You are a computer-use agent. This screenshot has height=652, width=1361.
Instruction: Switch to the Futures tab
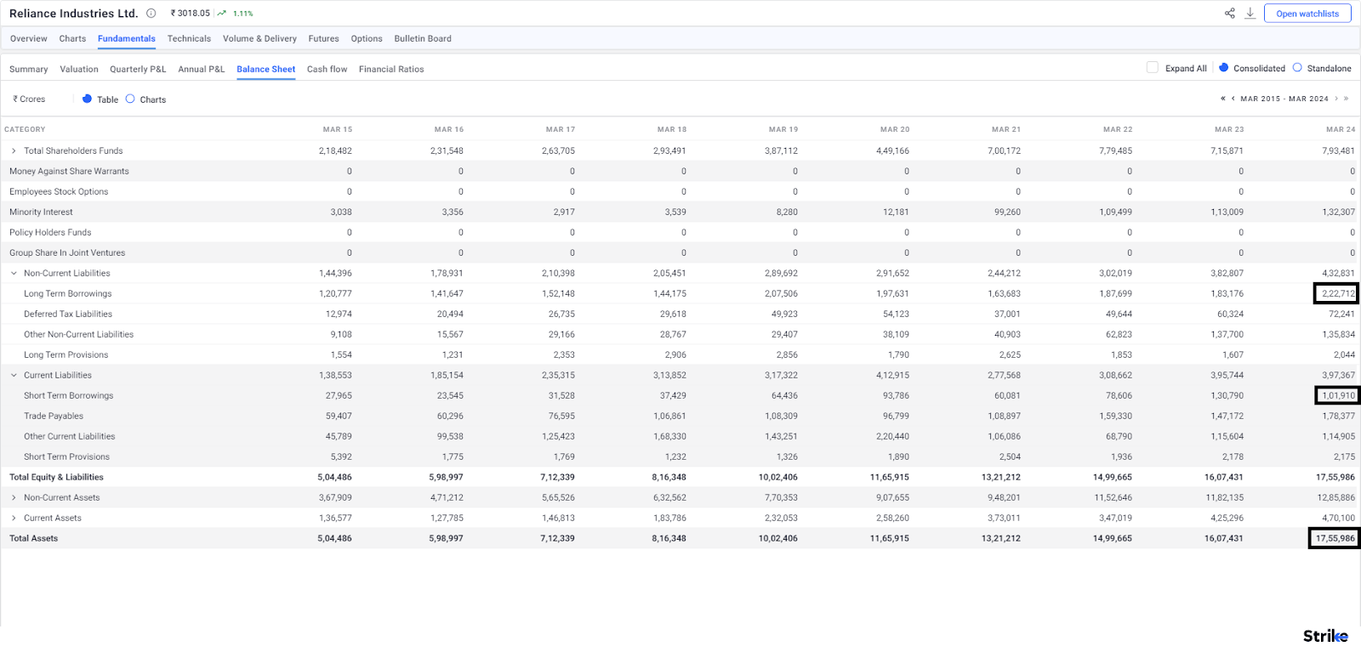(x=323, y=38)
